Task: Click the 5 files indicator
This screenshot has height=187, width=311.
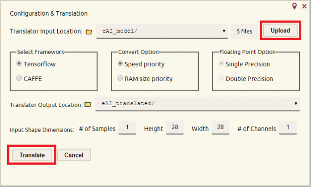Action: pyautogui.click(x=244, y=31)
